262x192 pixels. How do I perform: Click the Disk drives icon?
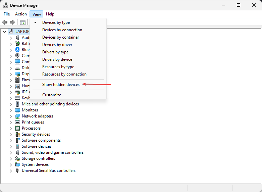(17, 68)
